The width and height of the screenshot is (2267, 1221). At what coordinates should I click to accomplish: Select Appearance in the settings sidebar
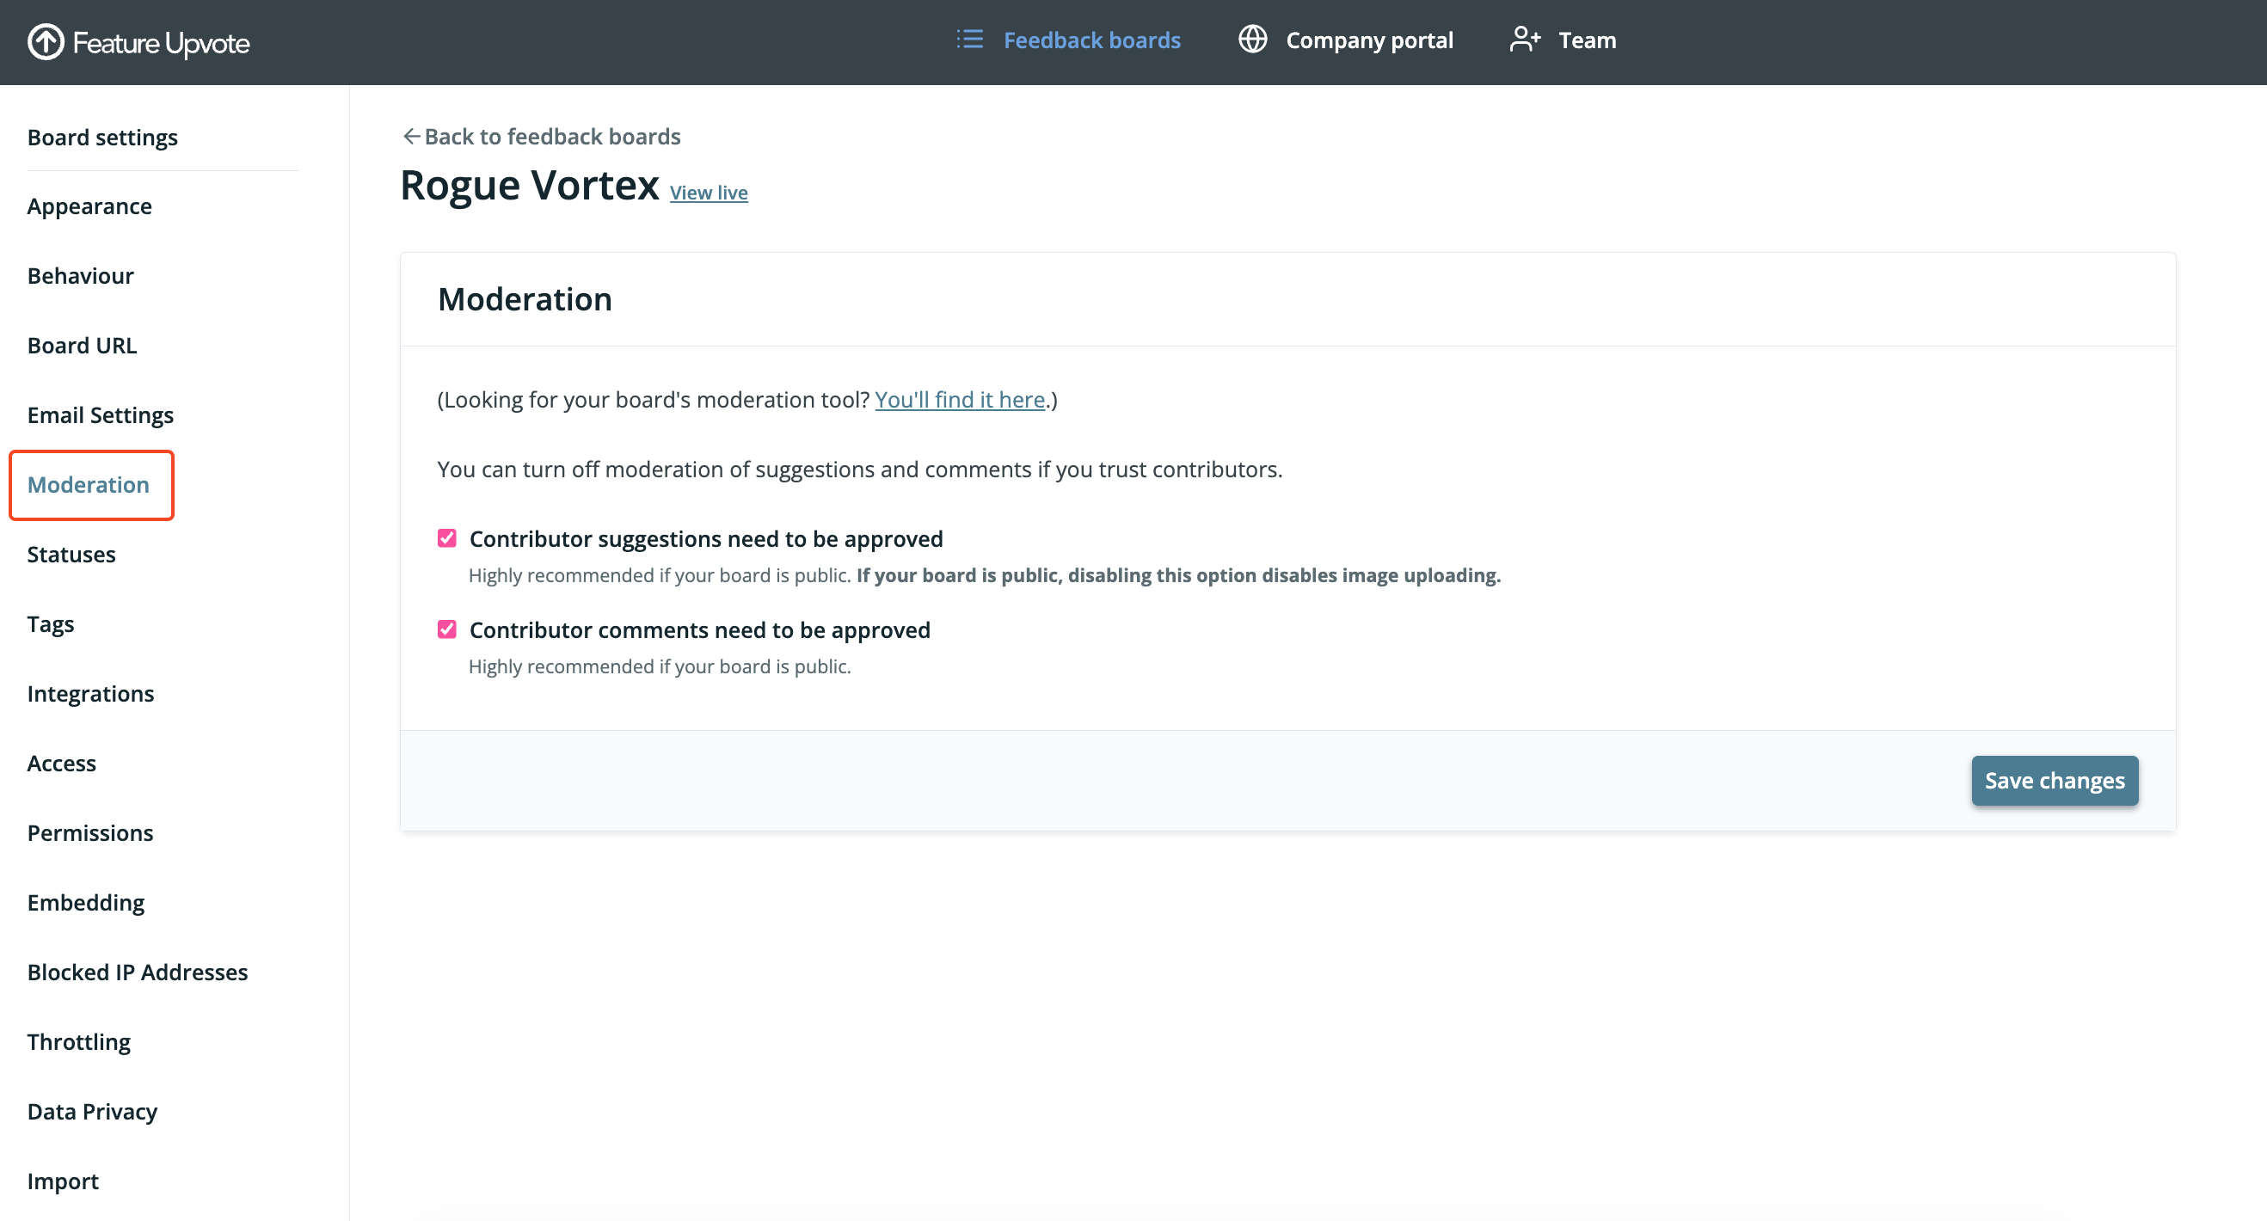89,206
